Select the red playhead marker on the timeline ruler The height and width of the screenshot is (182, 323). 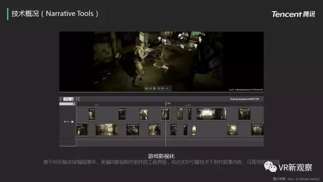(x=166, y=103)
